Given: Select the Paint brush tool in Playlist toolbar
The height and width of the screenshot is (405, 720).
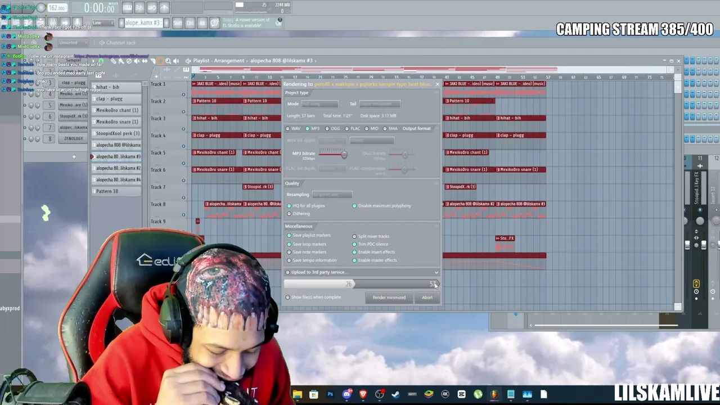Looking at the screenshot, I should [x=121, y=61].
